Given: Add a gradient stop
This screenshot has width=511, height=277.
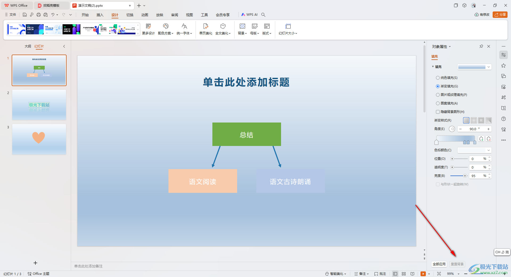Looking at the screenshot, I should coord(481,138).
